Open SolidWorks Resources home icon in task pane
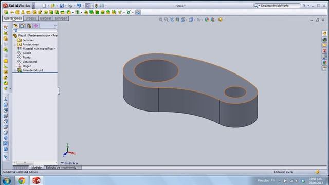The width and height of the screenshot is (329, 185). click(324, 33)
